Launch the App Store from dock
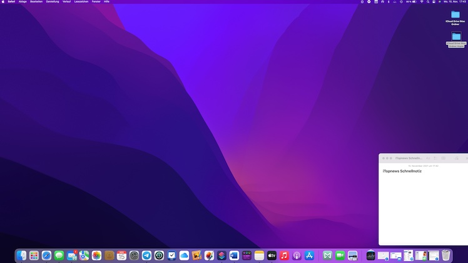Viewport: 468px width, 263px height. click(310, 256)
